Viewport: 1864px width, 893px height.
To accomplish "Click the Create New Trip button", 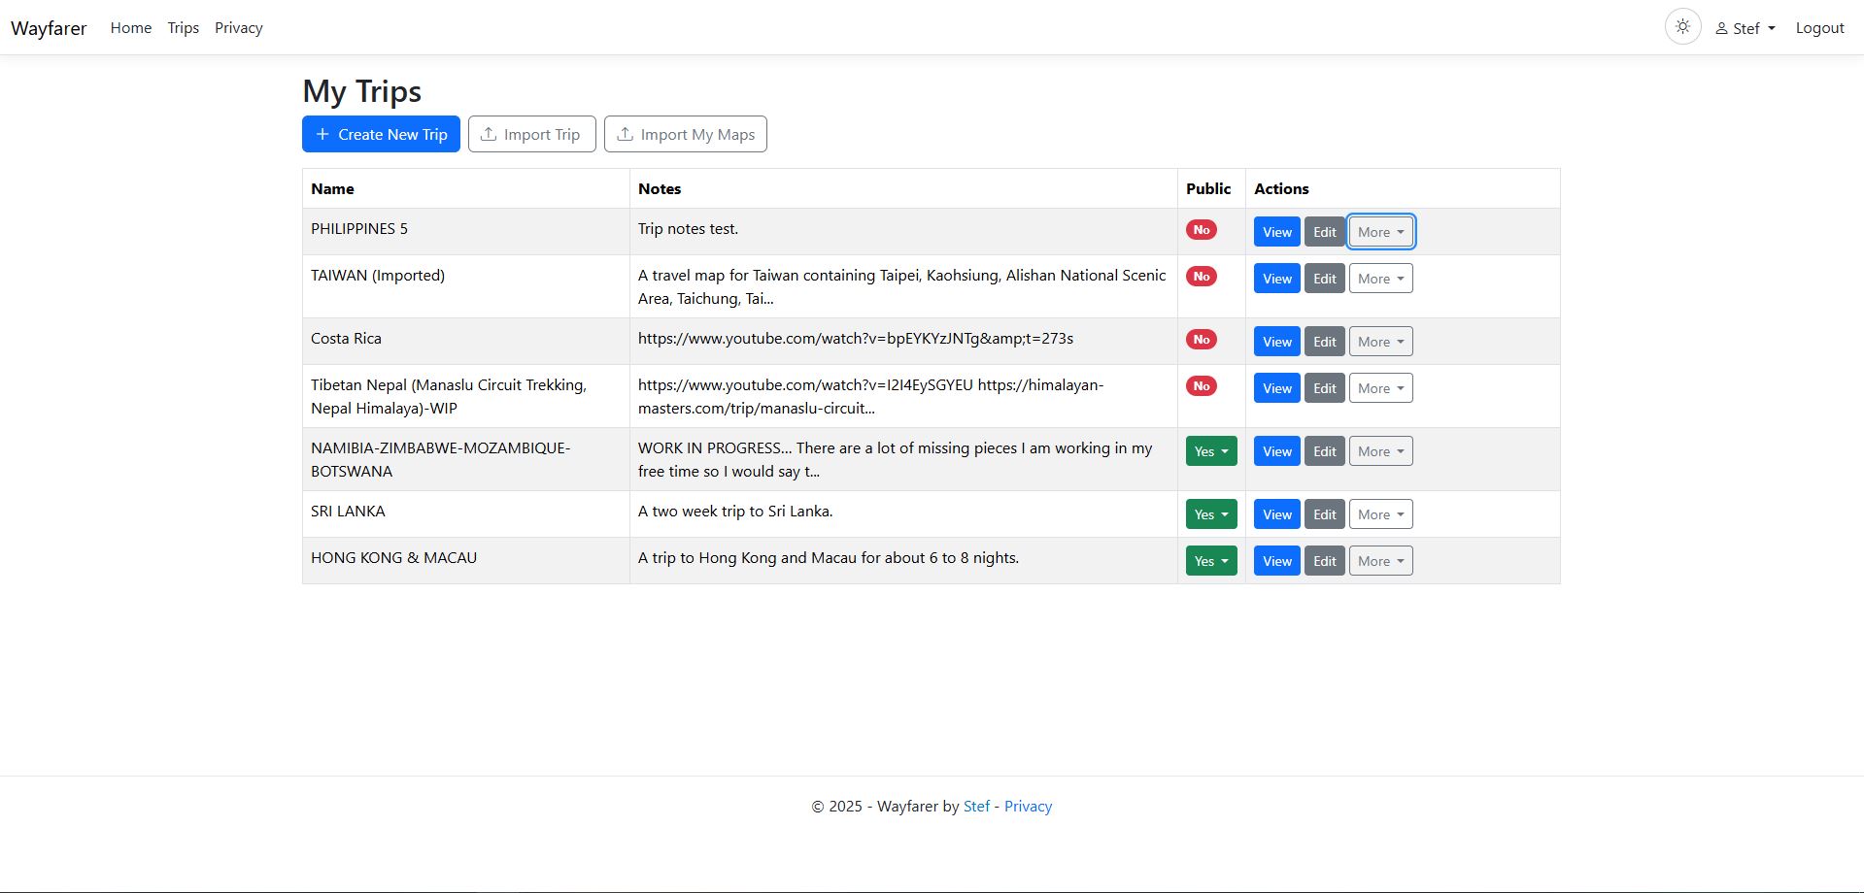I will 381,134.
